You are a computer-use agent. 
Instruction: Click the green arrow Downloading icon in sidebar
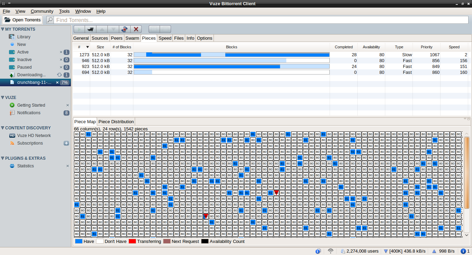12,75
